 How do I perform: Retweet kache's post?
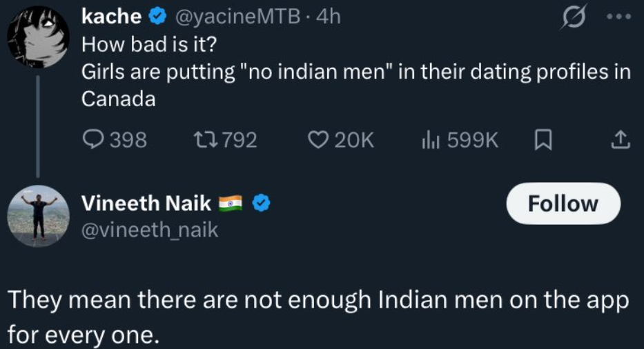point(206,140)
